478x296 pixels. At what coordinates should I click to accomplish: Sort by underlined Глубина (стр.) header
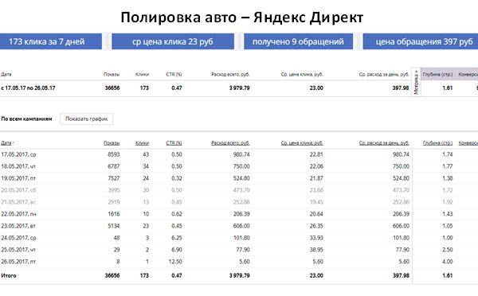[437, 142]
